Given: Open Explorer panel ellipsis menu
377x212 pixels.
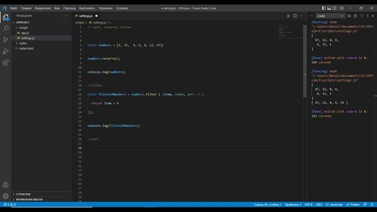Looking at the screenshot, I should (x=66, y=16).
